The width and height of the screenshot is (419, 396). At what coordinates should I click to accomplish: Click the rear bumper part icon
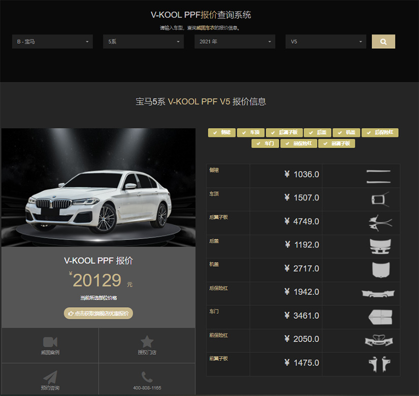(378, 293)
